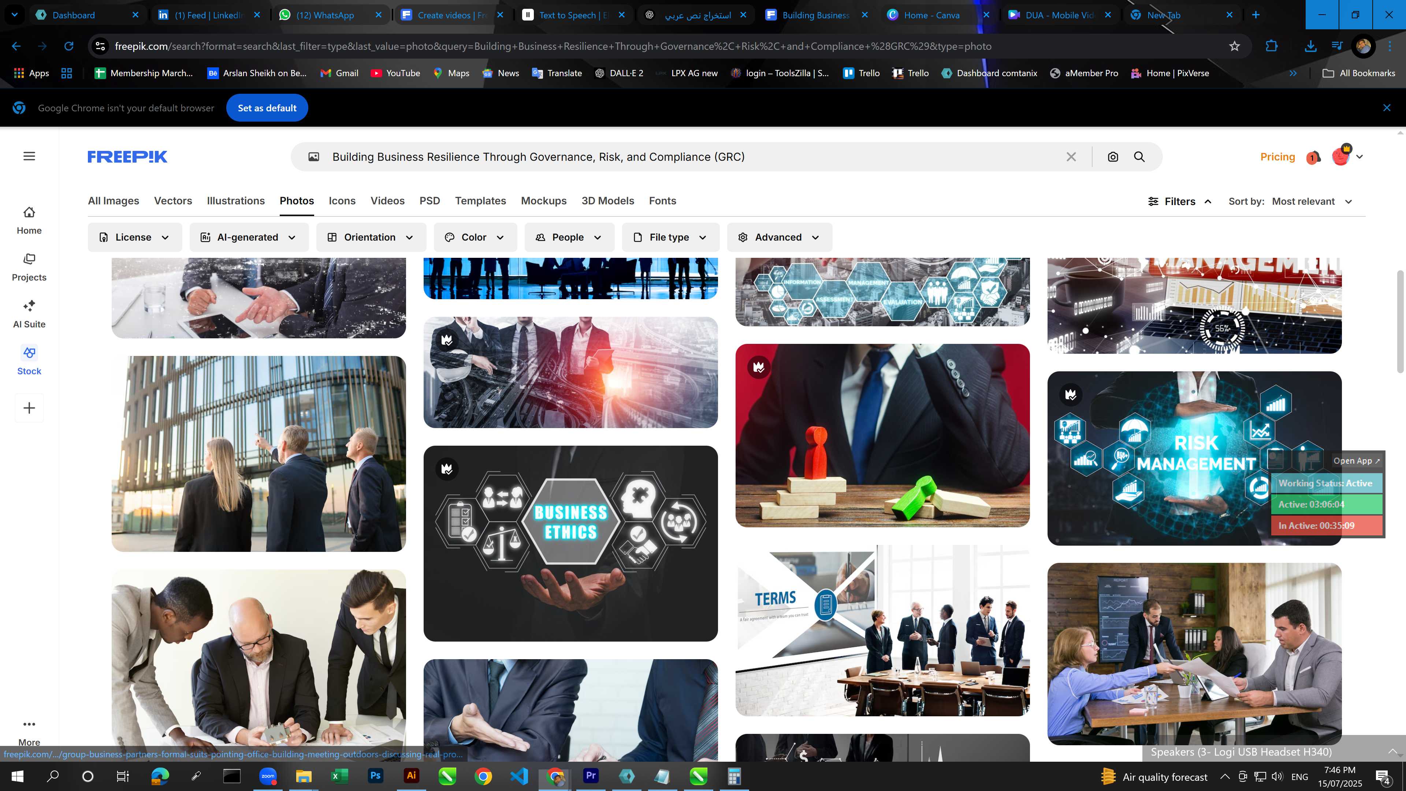Switch to the All Images tab
Screen dimensions: 1406x791
114,201
